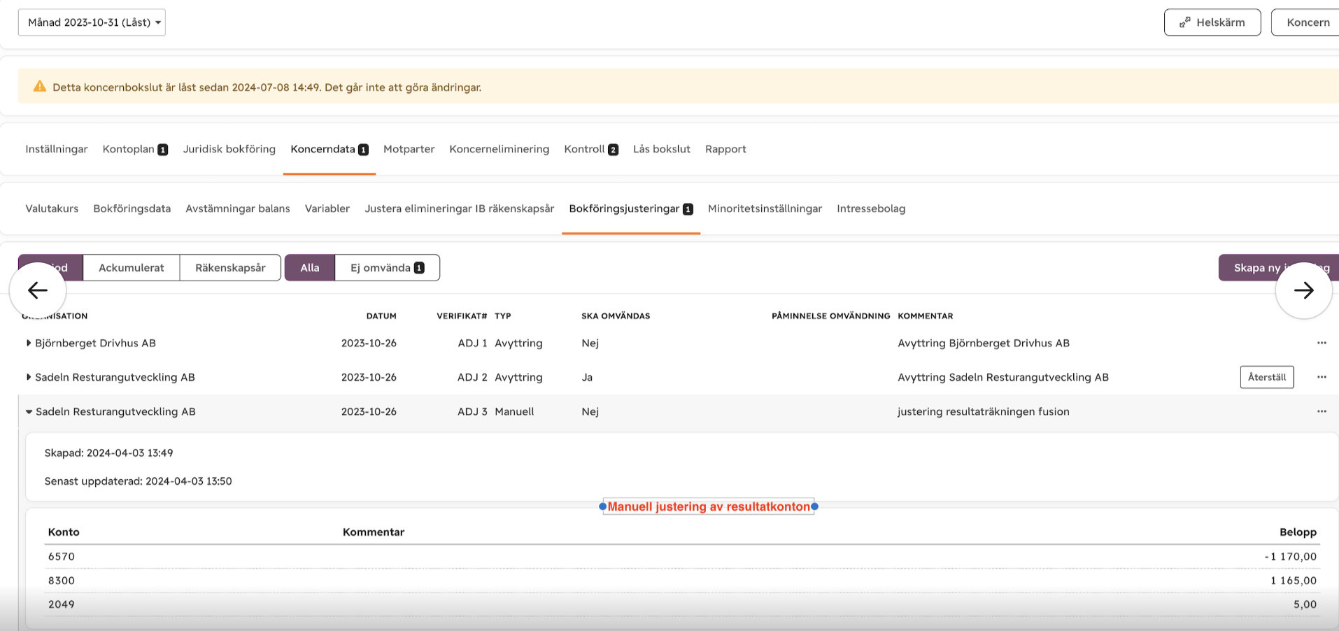Click the amount 5,00
1339x631 pixels.
pyautogui.click(x=1305, y=604)
